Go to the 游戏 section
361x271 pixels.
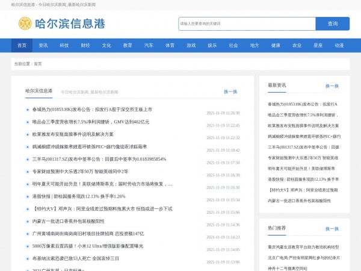coord(191,45)
